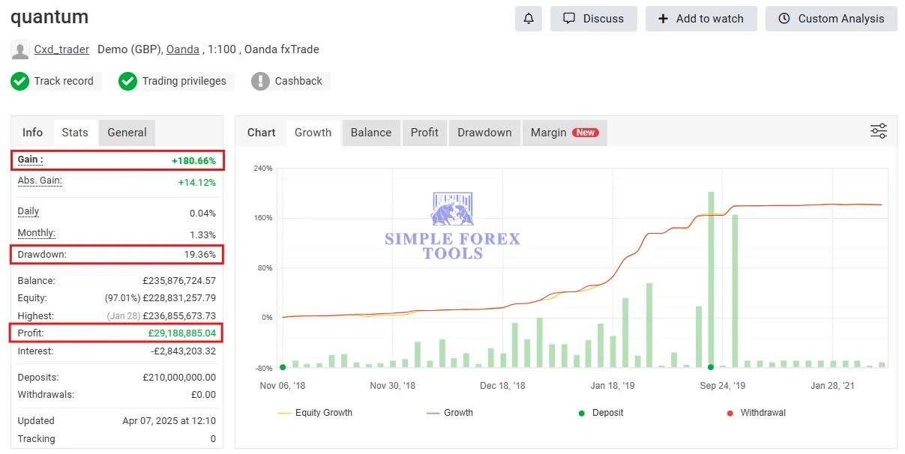Toggle Equity Growth legend series
The image size is (905, 454).
tap(315, 413)
